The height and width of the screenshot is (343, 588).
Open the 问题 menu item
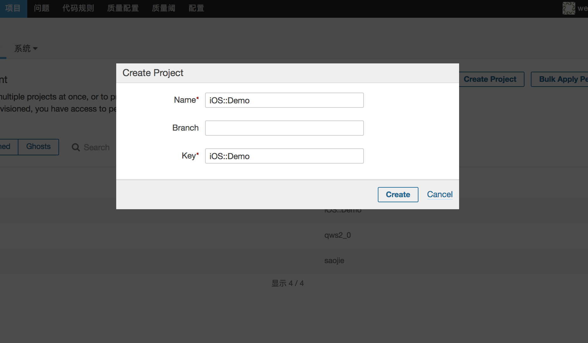(42, 8)
